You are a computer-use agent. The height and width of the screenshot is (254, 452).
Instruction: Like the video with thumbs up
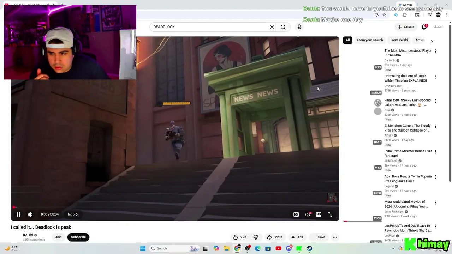(x=239, y=237)
